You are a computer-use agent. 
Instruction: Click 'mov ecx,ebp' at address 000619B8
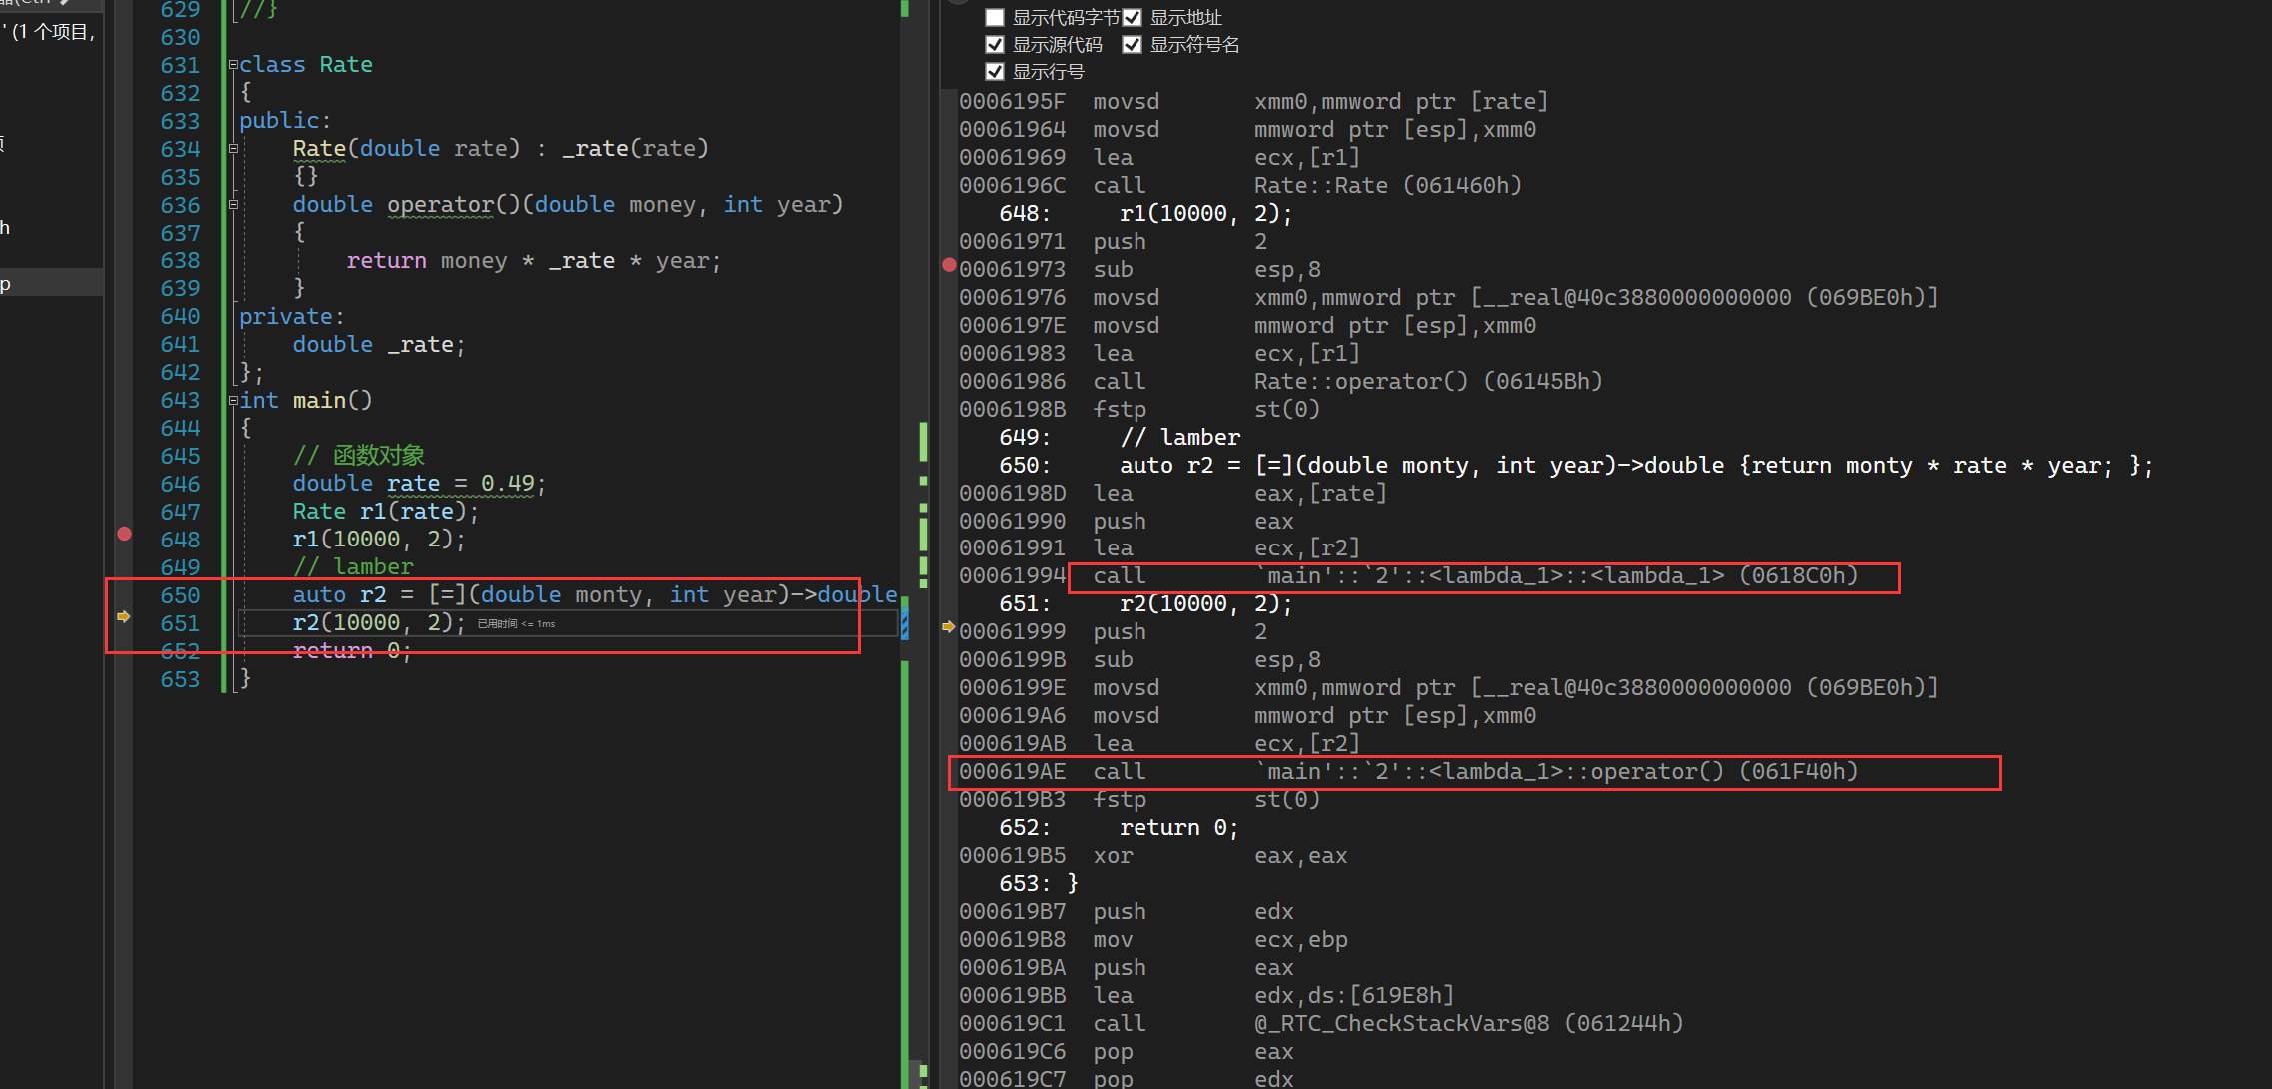(1153, 940)
